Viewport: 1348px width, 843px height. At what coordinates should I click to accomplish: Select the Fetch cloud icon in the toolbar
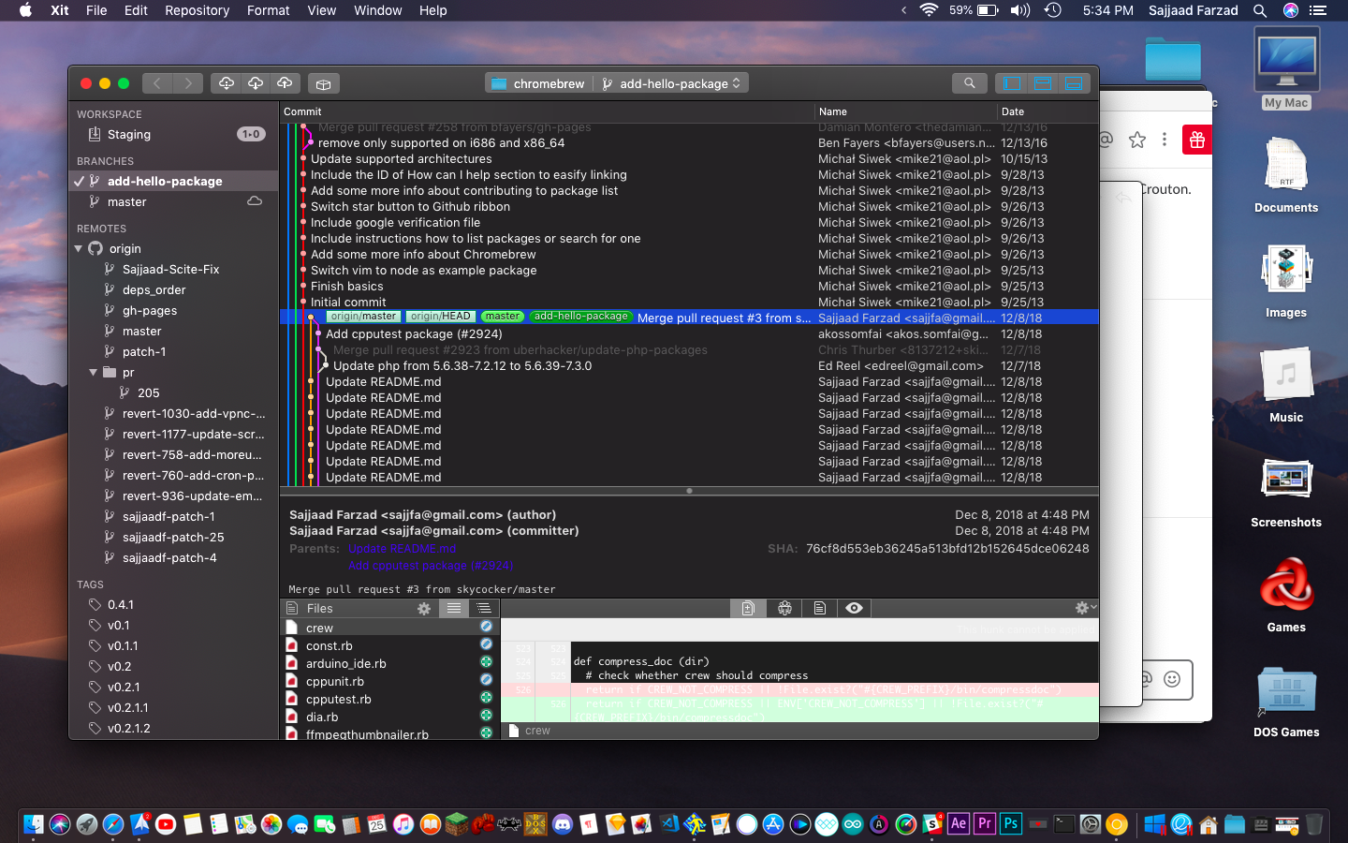(227, 83)
